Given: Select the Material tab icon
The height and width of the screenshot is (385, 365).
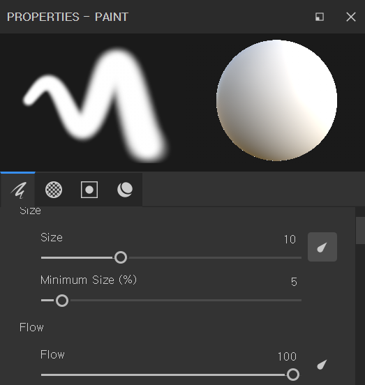Looking at the screenshot, I should tap(125, 190).
